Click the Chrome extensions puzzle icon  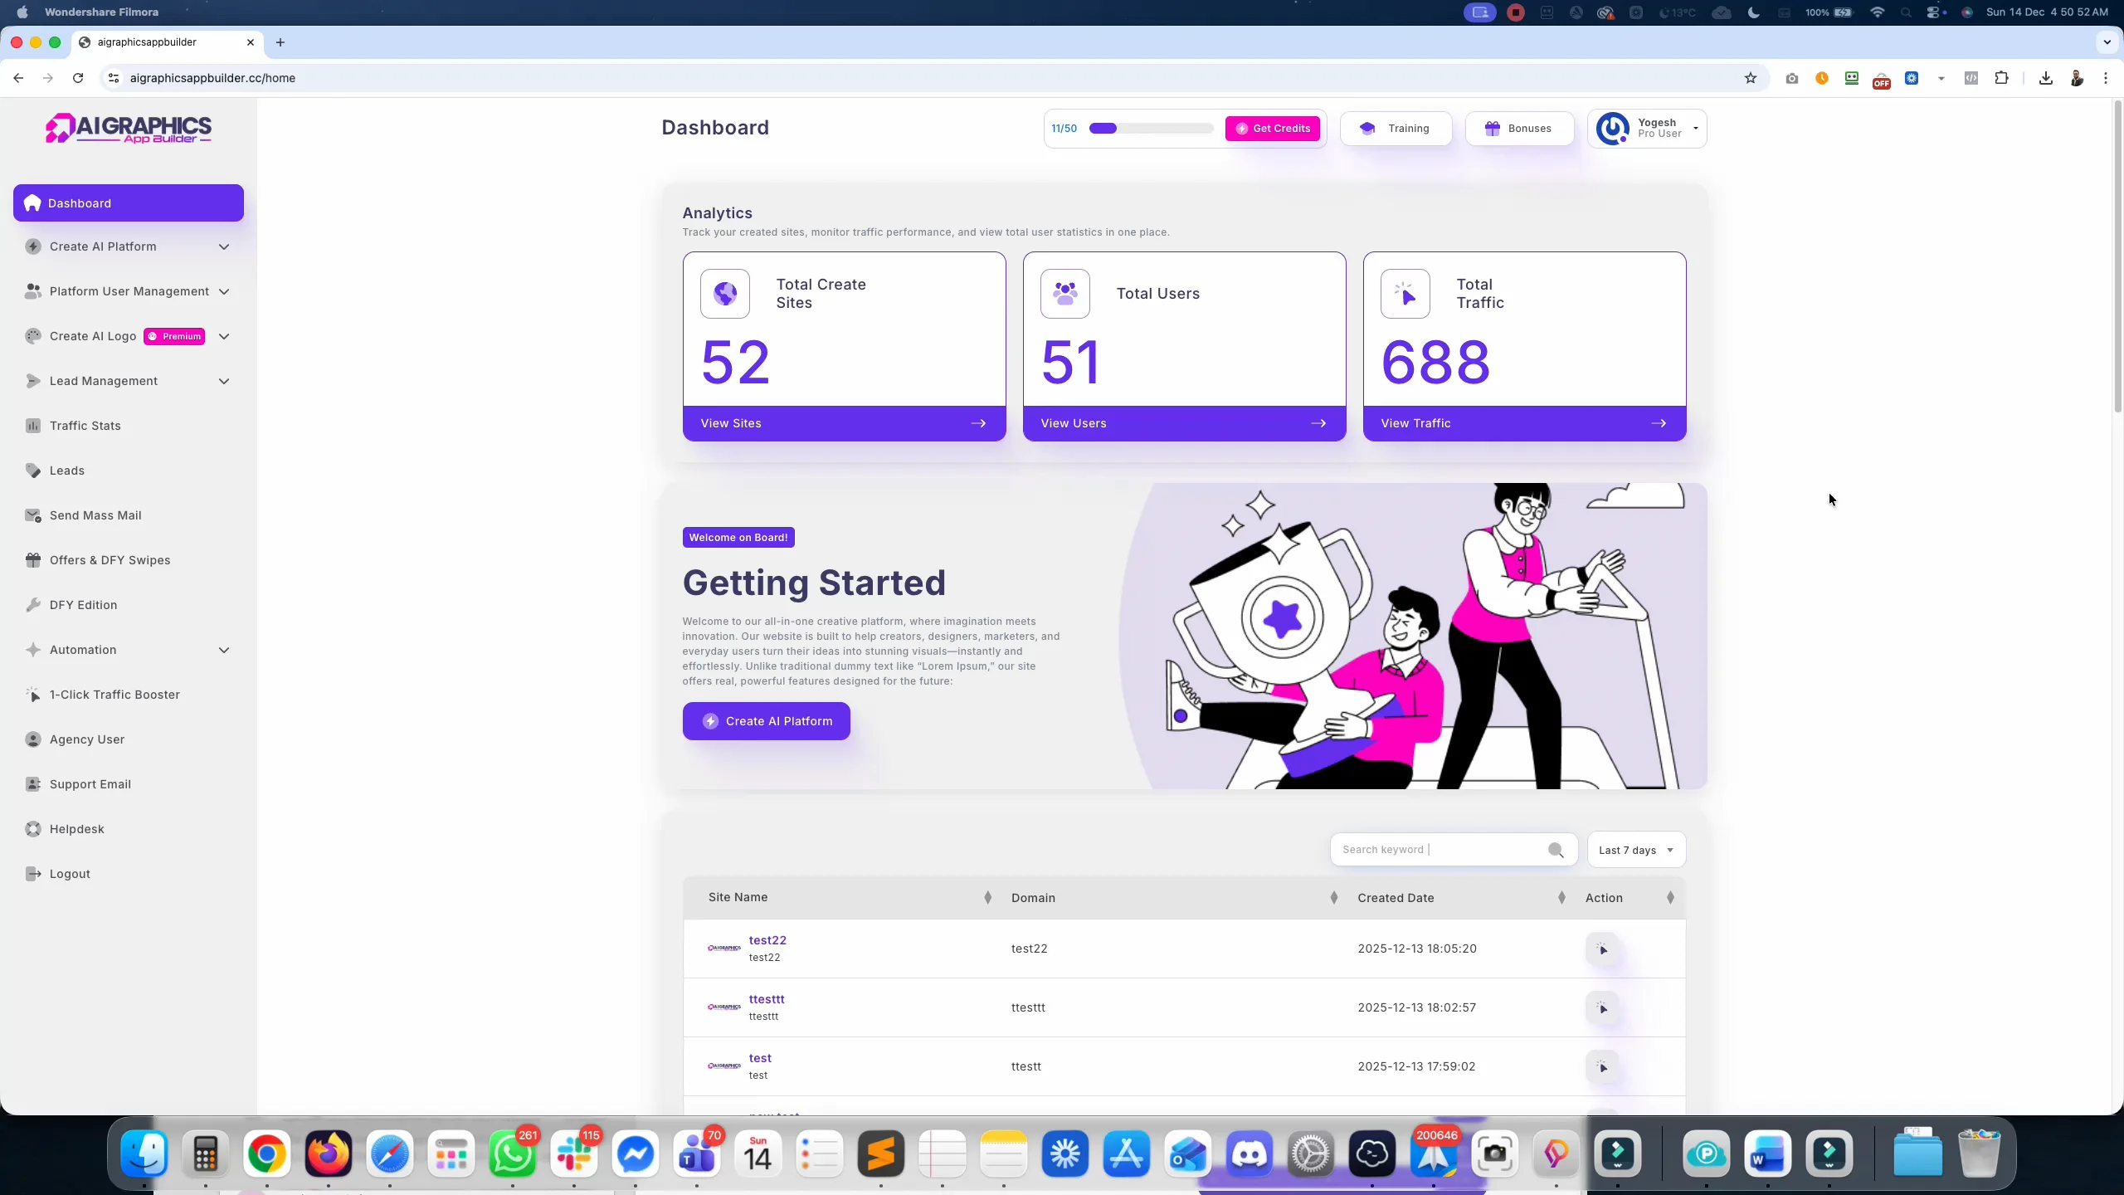click(x=2001, y=78)
